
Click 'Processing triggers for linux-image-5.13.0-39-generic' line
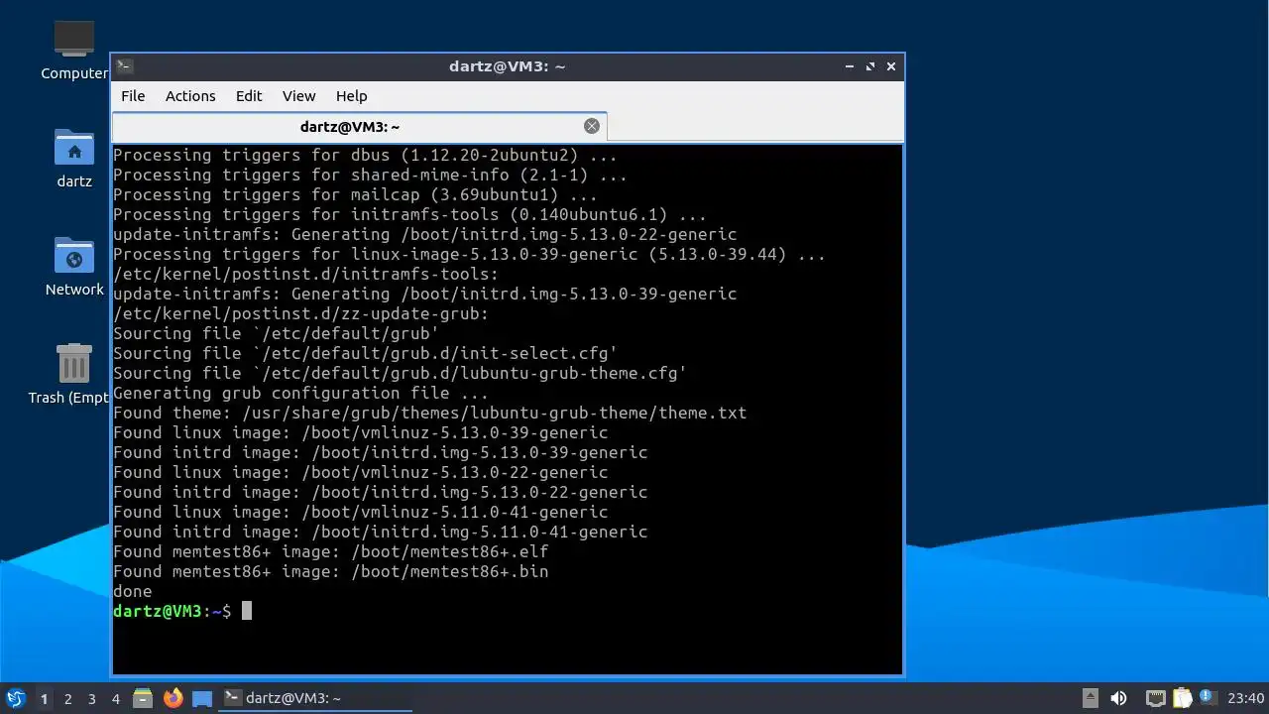[x=469, y=254]
